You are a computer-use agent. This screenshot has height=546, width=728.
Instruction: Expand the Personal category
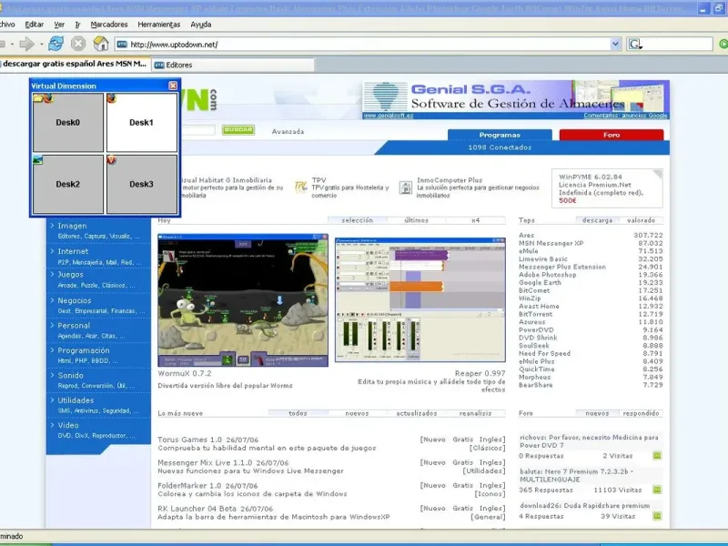coord(74,326)
